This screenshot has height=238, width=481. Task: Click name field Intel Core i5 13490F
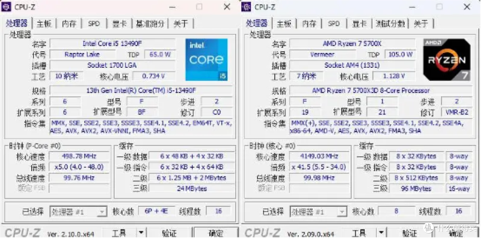point(112,44)
